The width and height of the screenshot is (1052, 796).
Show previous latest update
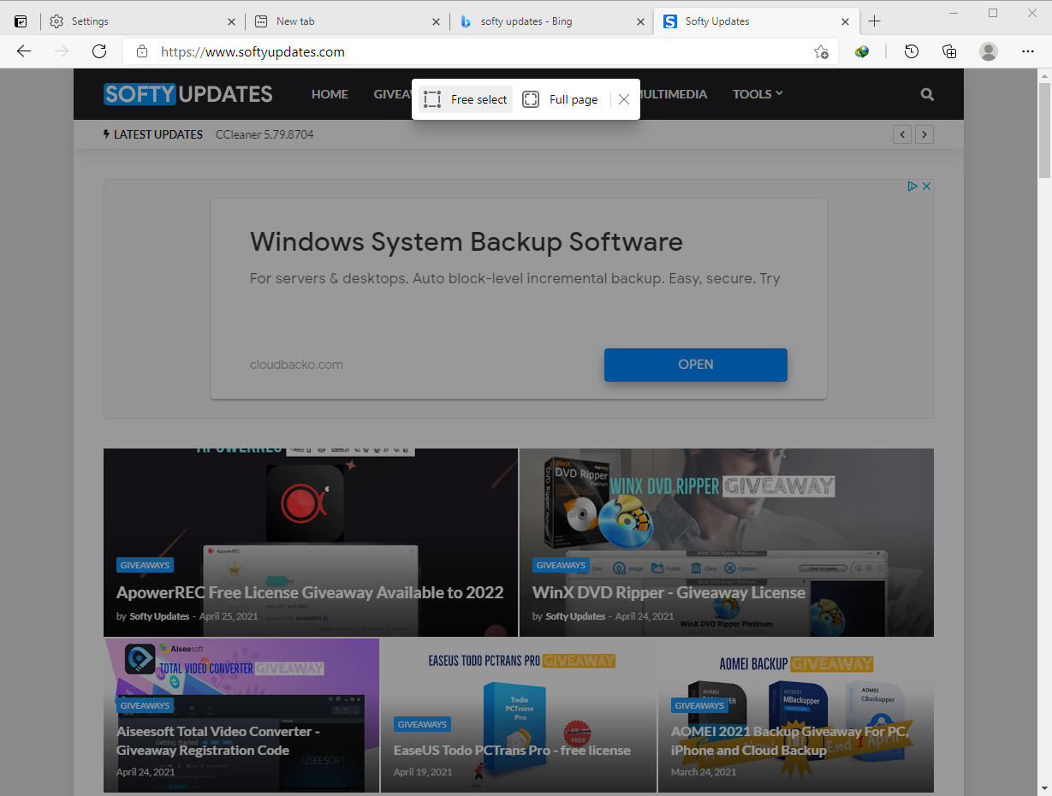click(x=902, y=134)
